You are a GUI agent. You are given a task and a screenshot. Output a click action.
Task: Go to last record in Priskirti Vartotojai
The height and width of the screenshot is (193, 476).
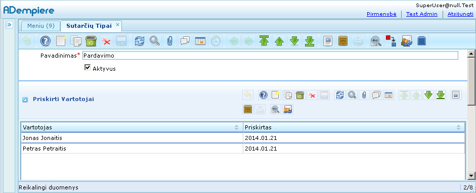point(441,95)
